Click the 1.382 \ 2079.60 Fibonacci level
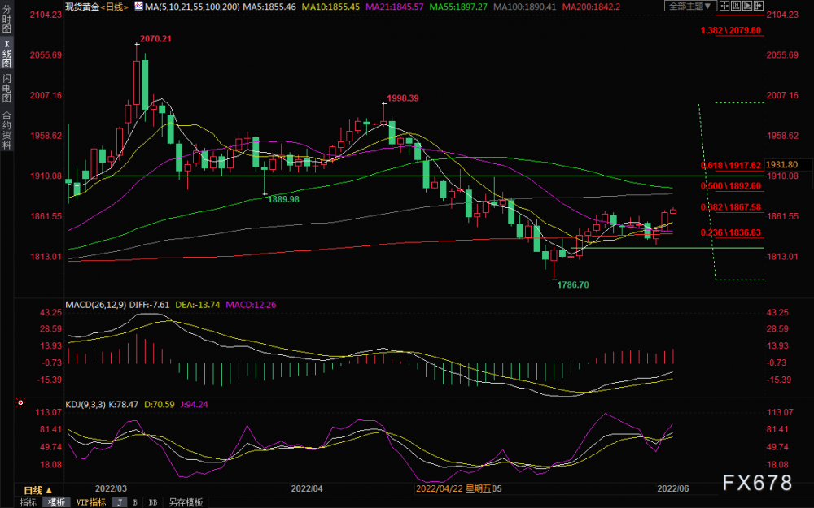814x508 pixels. click(x=731, y=30)
